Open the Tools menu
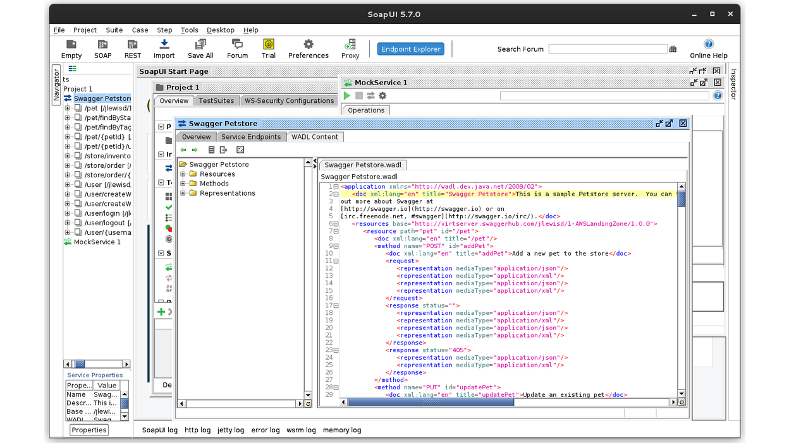Viewport: 789px width, 443px height. (x=189, y=30)
